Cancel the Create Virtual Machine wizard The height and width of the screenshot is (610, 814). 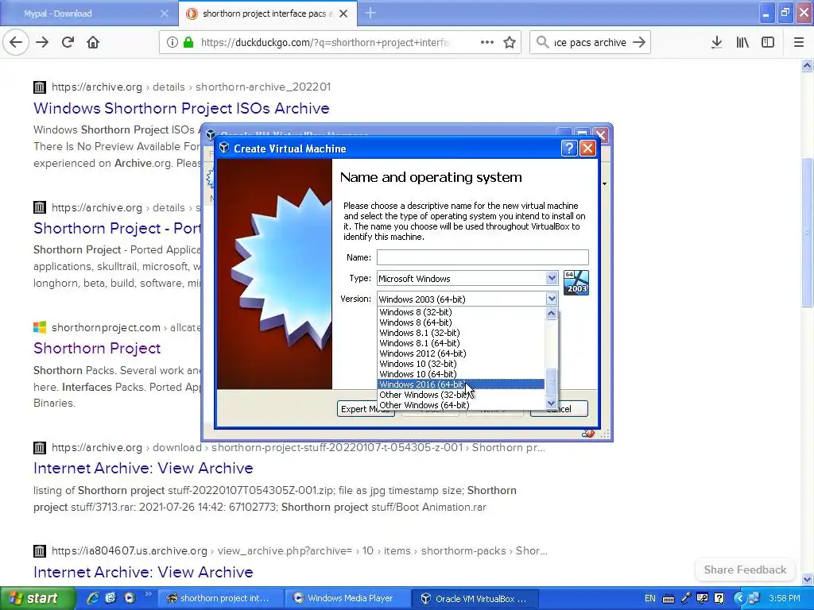tap(559, 409)
